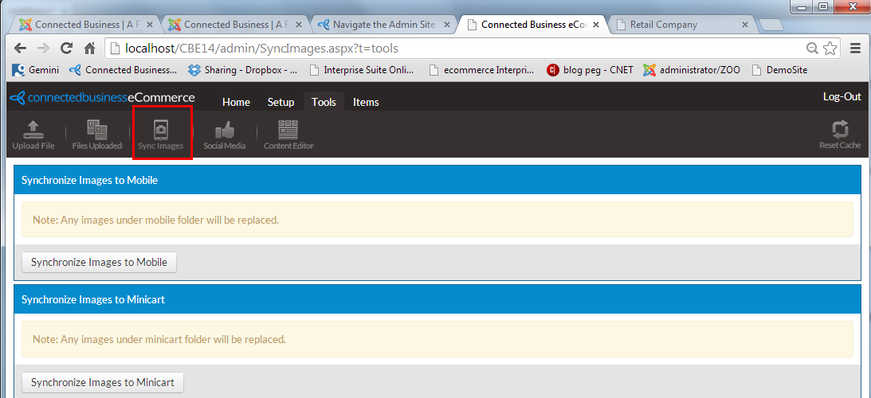The width and height of the screenshot is (871, 398).
Task: Click the browser Home icon
Action: pos(89,49)
